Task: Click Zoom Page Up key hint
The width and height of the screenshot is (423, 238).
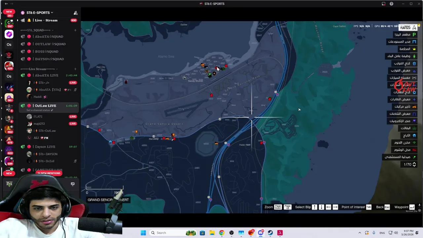Action: point(288,207)
